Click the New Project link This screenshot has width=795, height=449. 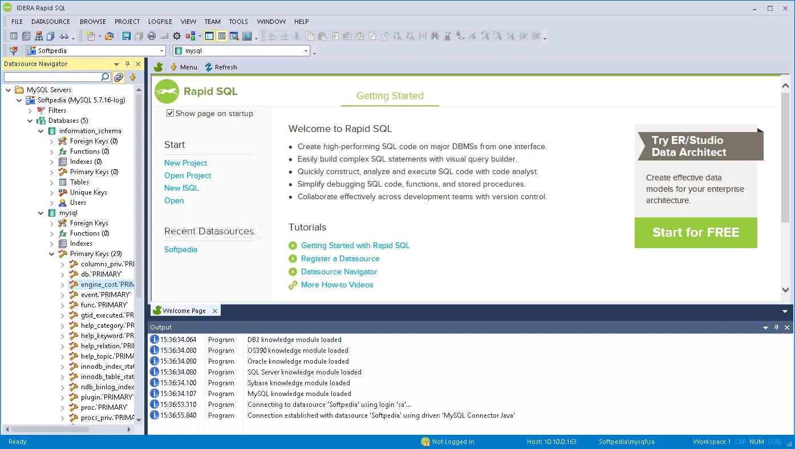185,163
